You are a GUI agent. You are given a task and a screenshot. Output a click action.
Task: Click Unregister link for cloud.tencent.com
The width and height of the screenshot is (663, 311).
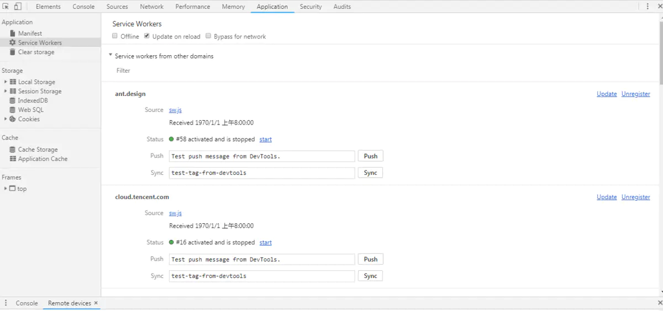click(635, 197)
